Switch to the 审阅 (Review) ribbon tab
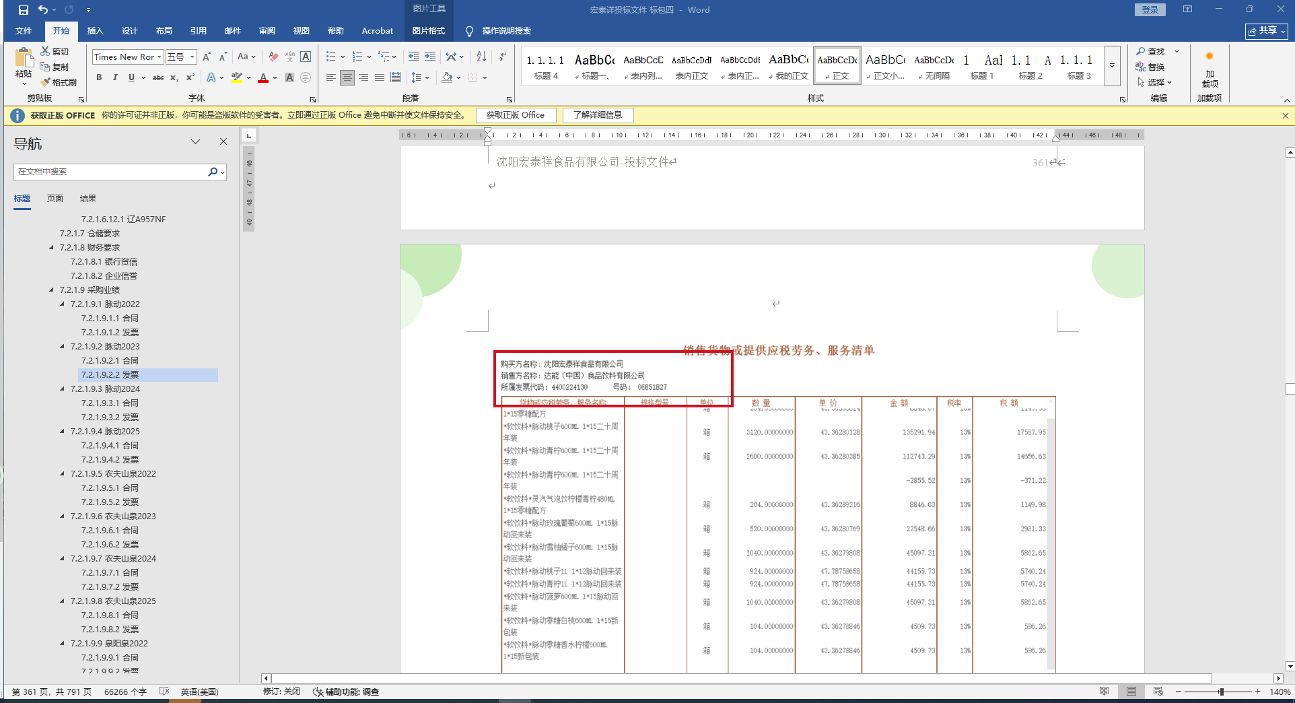Viewport: 1295px width, 703px height. [x=267, y=31]
